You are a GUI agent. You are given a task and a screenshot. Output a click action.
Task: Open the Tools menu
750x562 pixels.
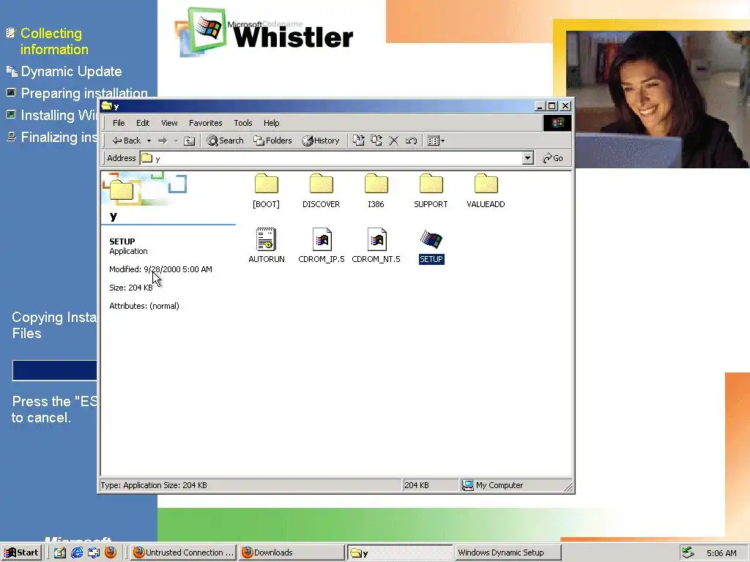[243, 123]
